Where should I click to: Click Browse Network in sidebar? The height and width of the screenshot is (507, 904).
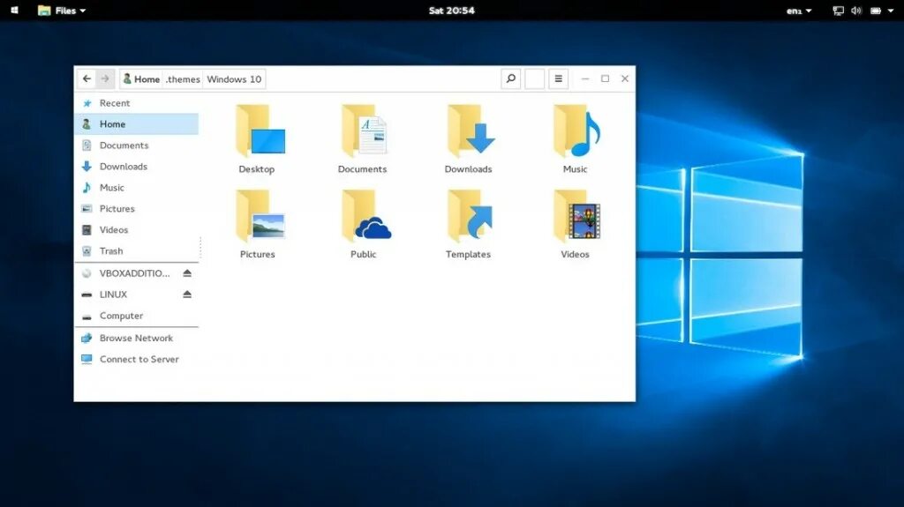pos(137,339)
